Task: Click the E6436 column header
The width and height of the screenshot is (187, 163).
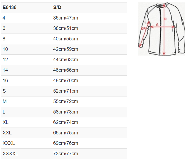Action: pyautogui.click(x=10, y=7)
